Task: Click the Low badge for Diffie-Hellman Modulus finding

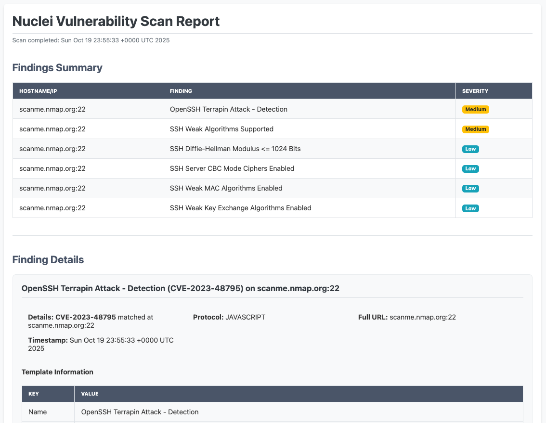Action: click(x=470, y=149)
